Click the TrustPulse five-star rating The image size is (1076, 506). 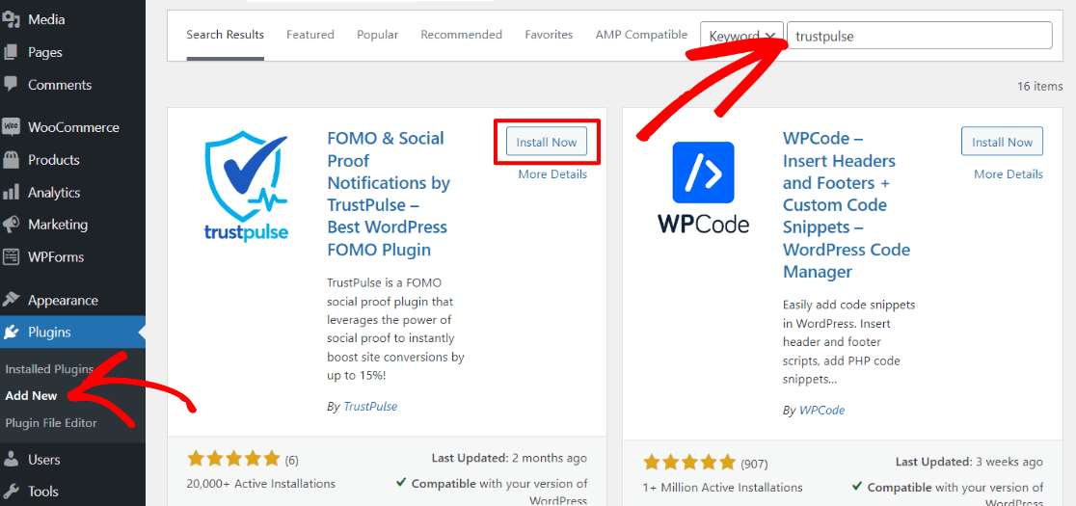click(233, 459)
